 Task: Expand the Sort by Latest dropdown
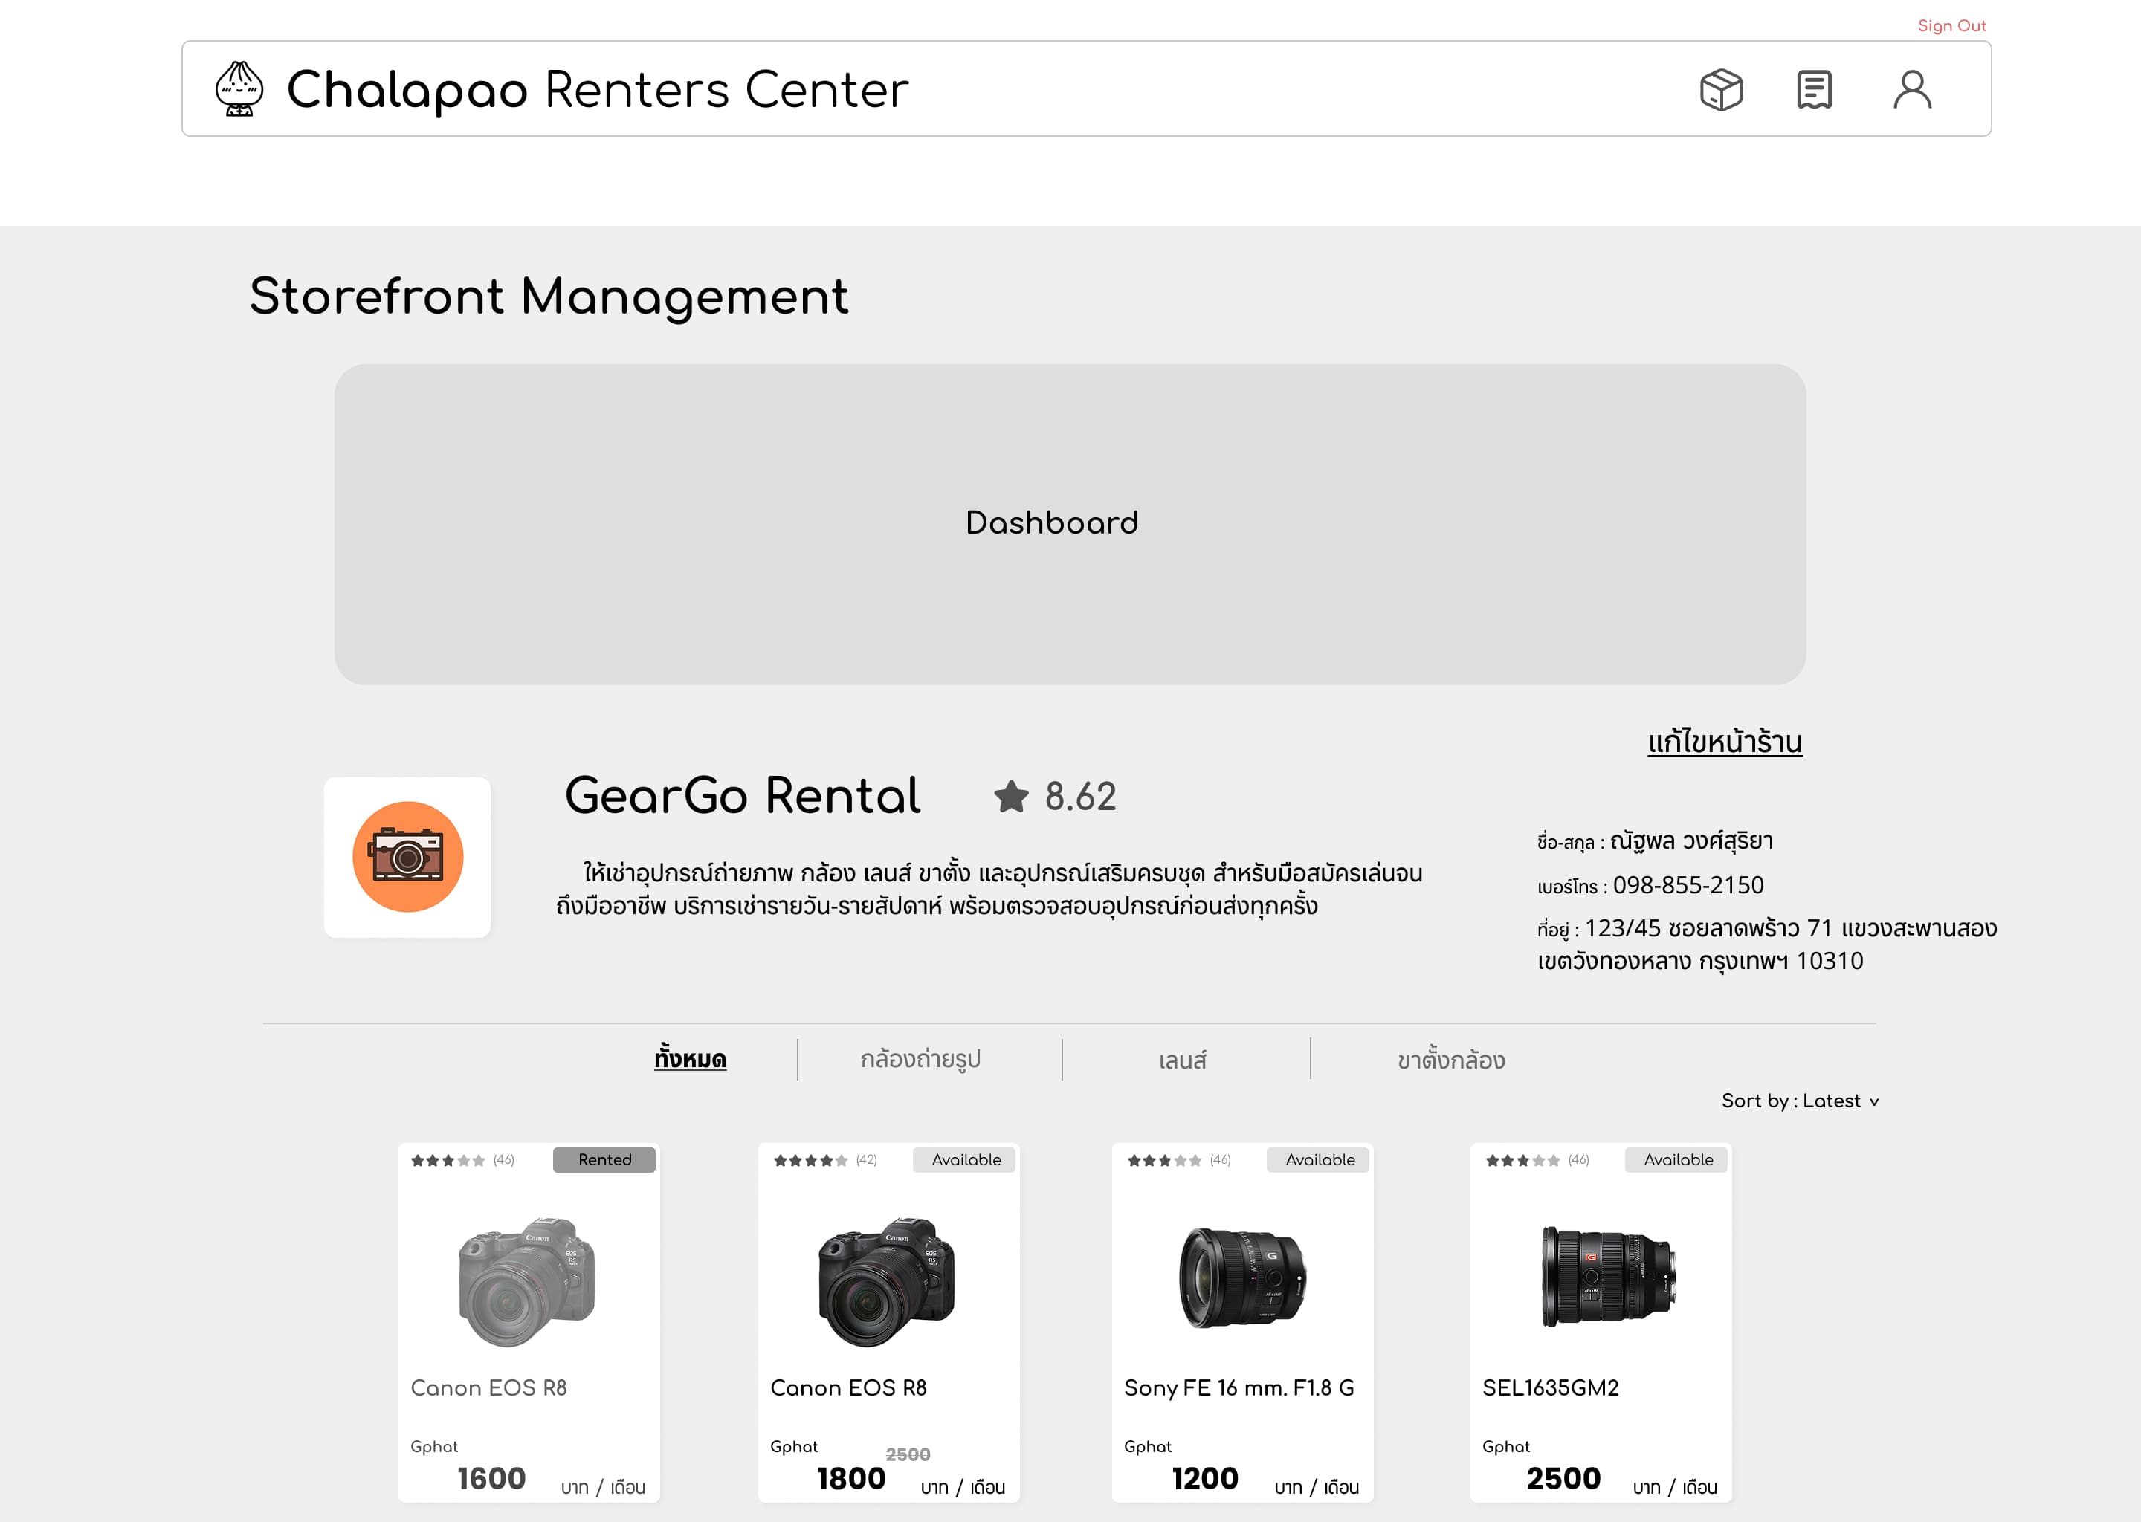pos(1799,1101)
